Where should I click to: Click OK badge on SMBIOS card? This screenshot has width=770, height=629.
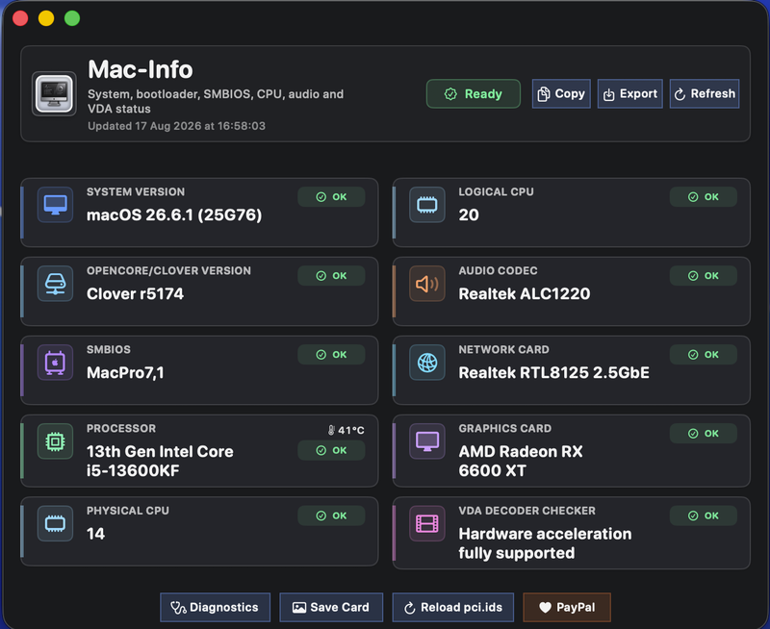click(331, 355)
